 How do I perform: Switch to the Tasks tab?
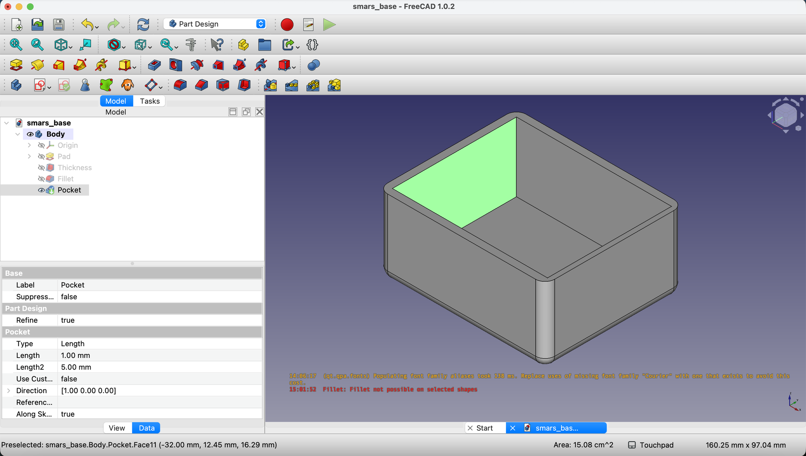[x=150, y=101]
